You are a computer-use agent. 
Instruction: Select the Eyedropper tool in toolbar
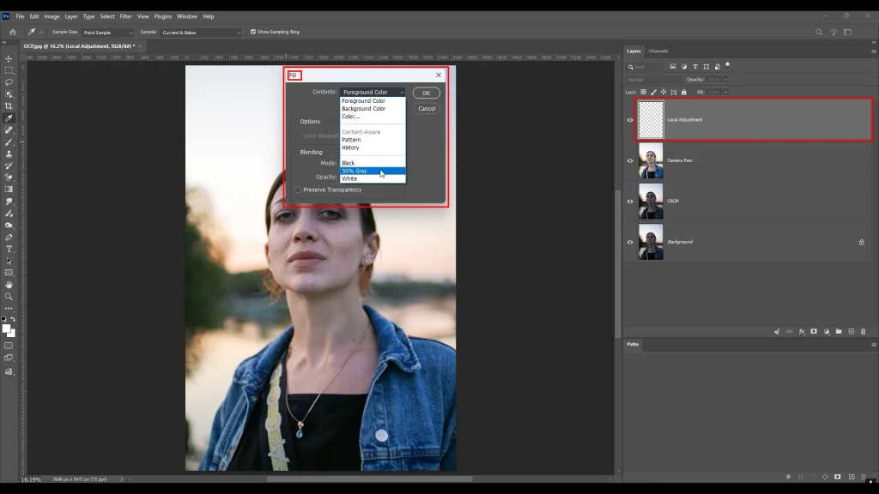click(x=9, y=118)
